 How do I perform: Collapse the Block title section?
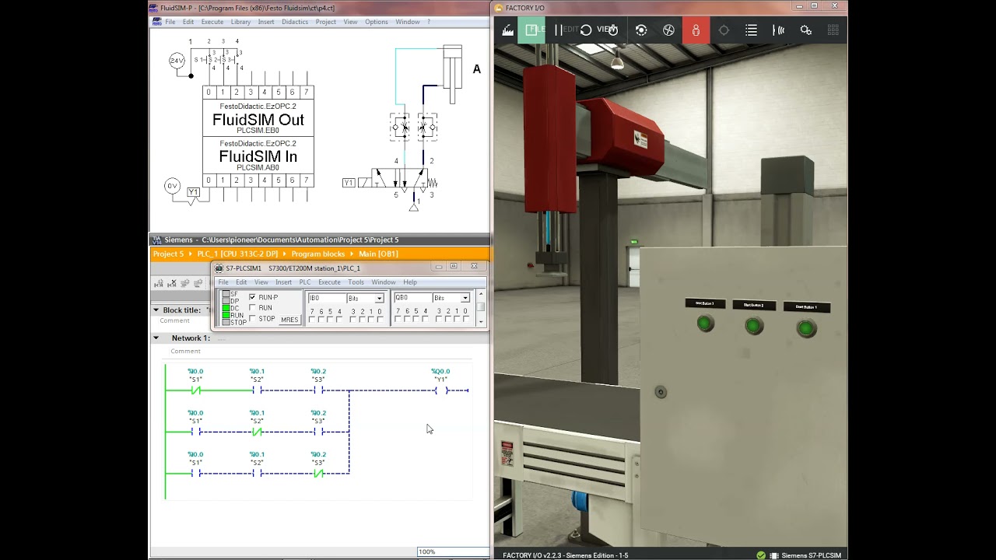click(156, 310)
